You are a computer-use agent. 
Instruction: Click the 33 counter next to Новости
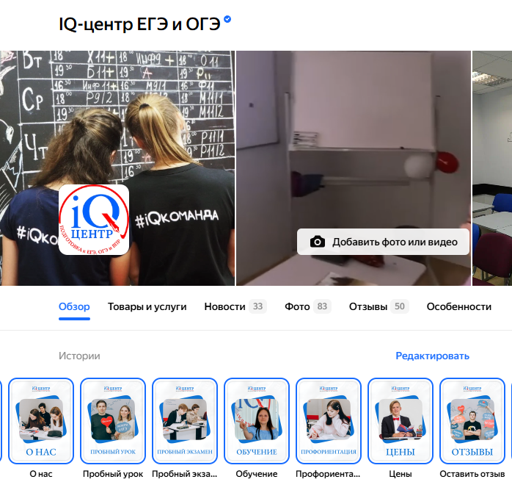coord(257,306)
